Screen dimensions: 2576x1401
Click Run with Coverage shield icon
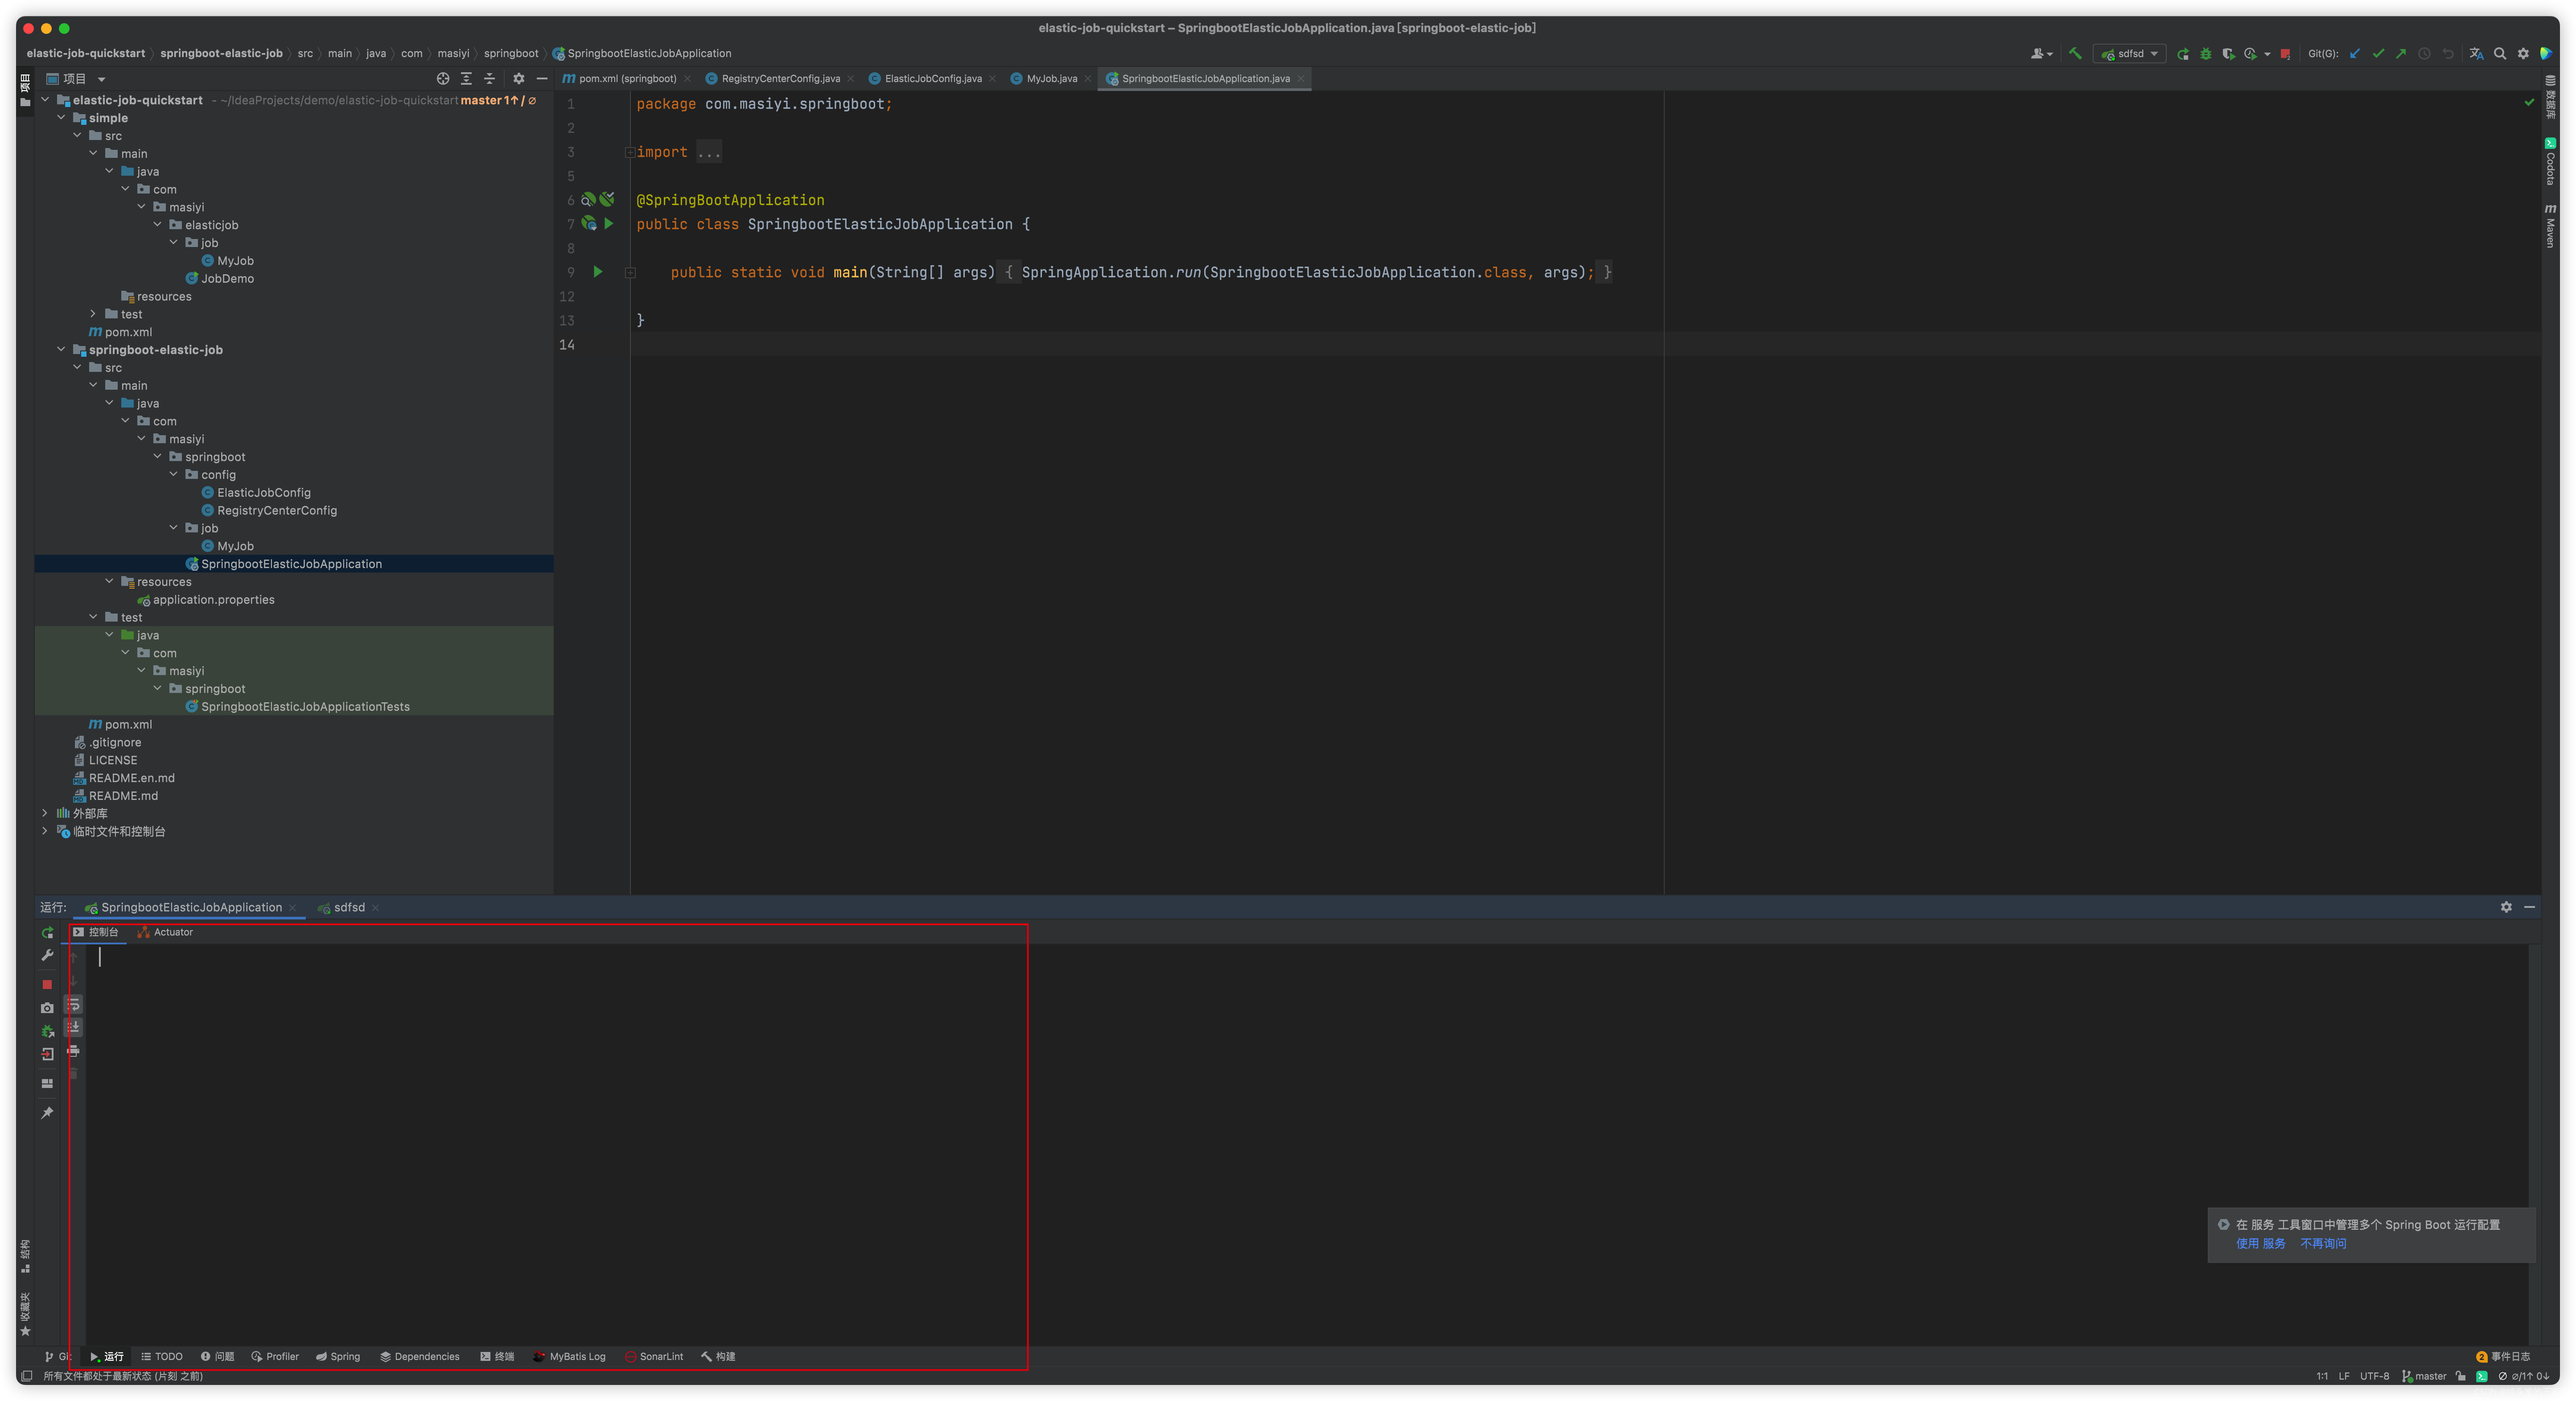(2228, 54)
